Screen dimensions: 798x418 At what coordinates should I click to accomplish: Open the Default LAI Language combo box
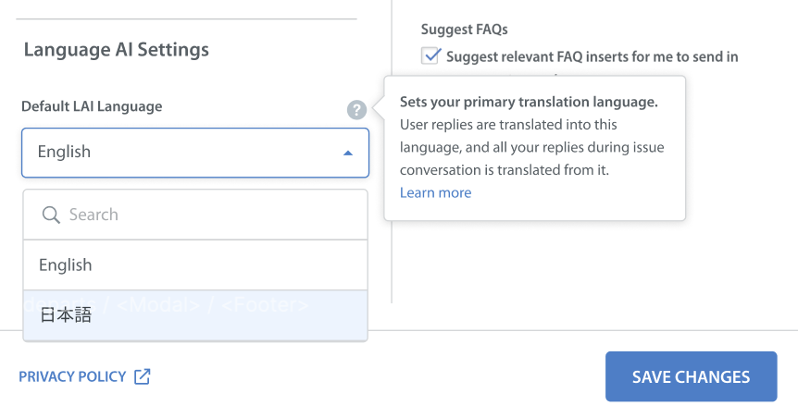point(194,153)
